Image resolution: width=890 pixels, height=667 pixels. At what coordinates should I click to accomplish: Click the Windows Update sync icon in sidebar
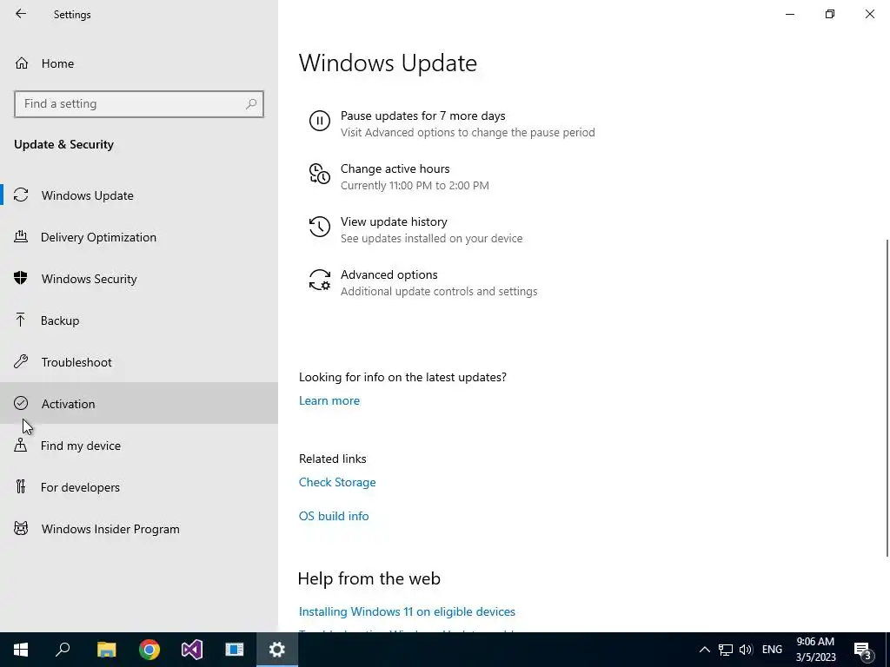coord(21,195)
